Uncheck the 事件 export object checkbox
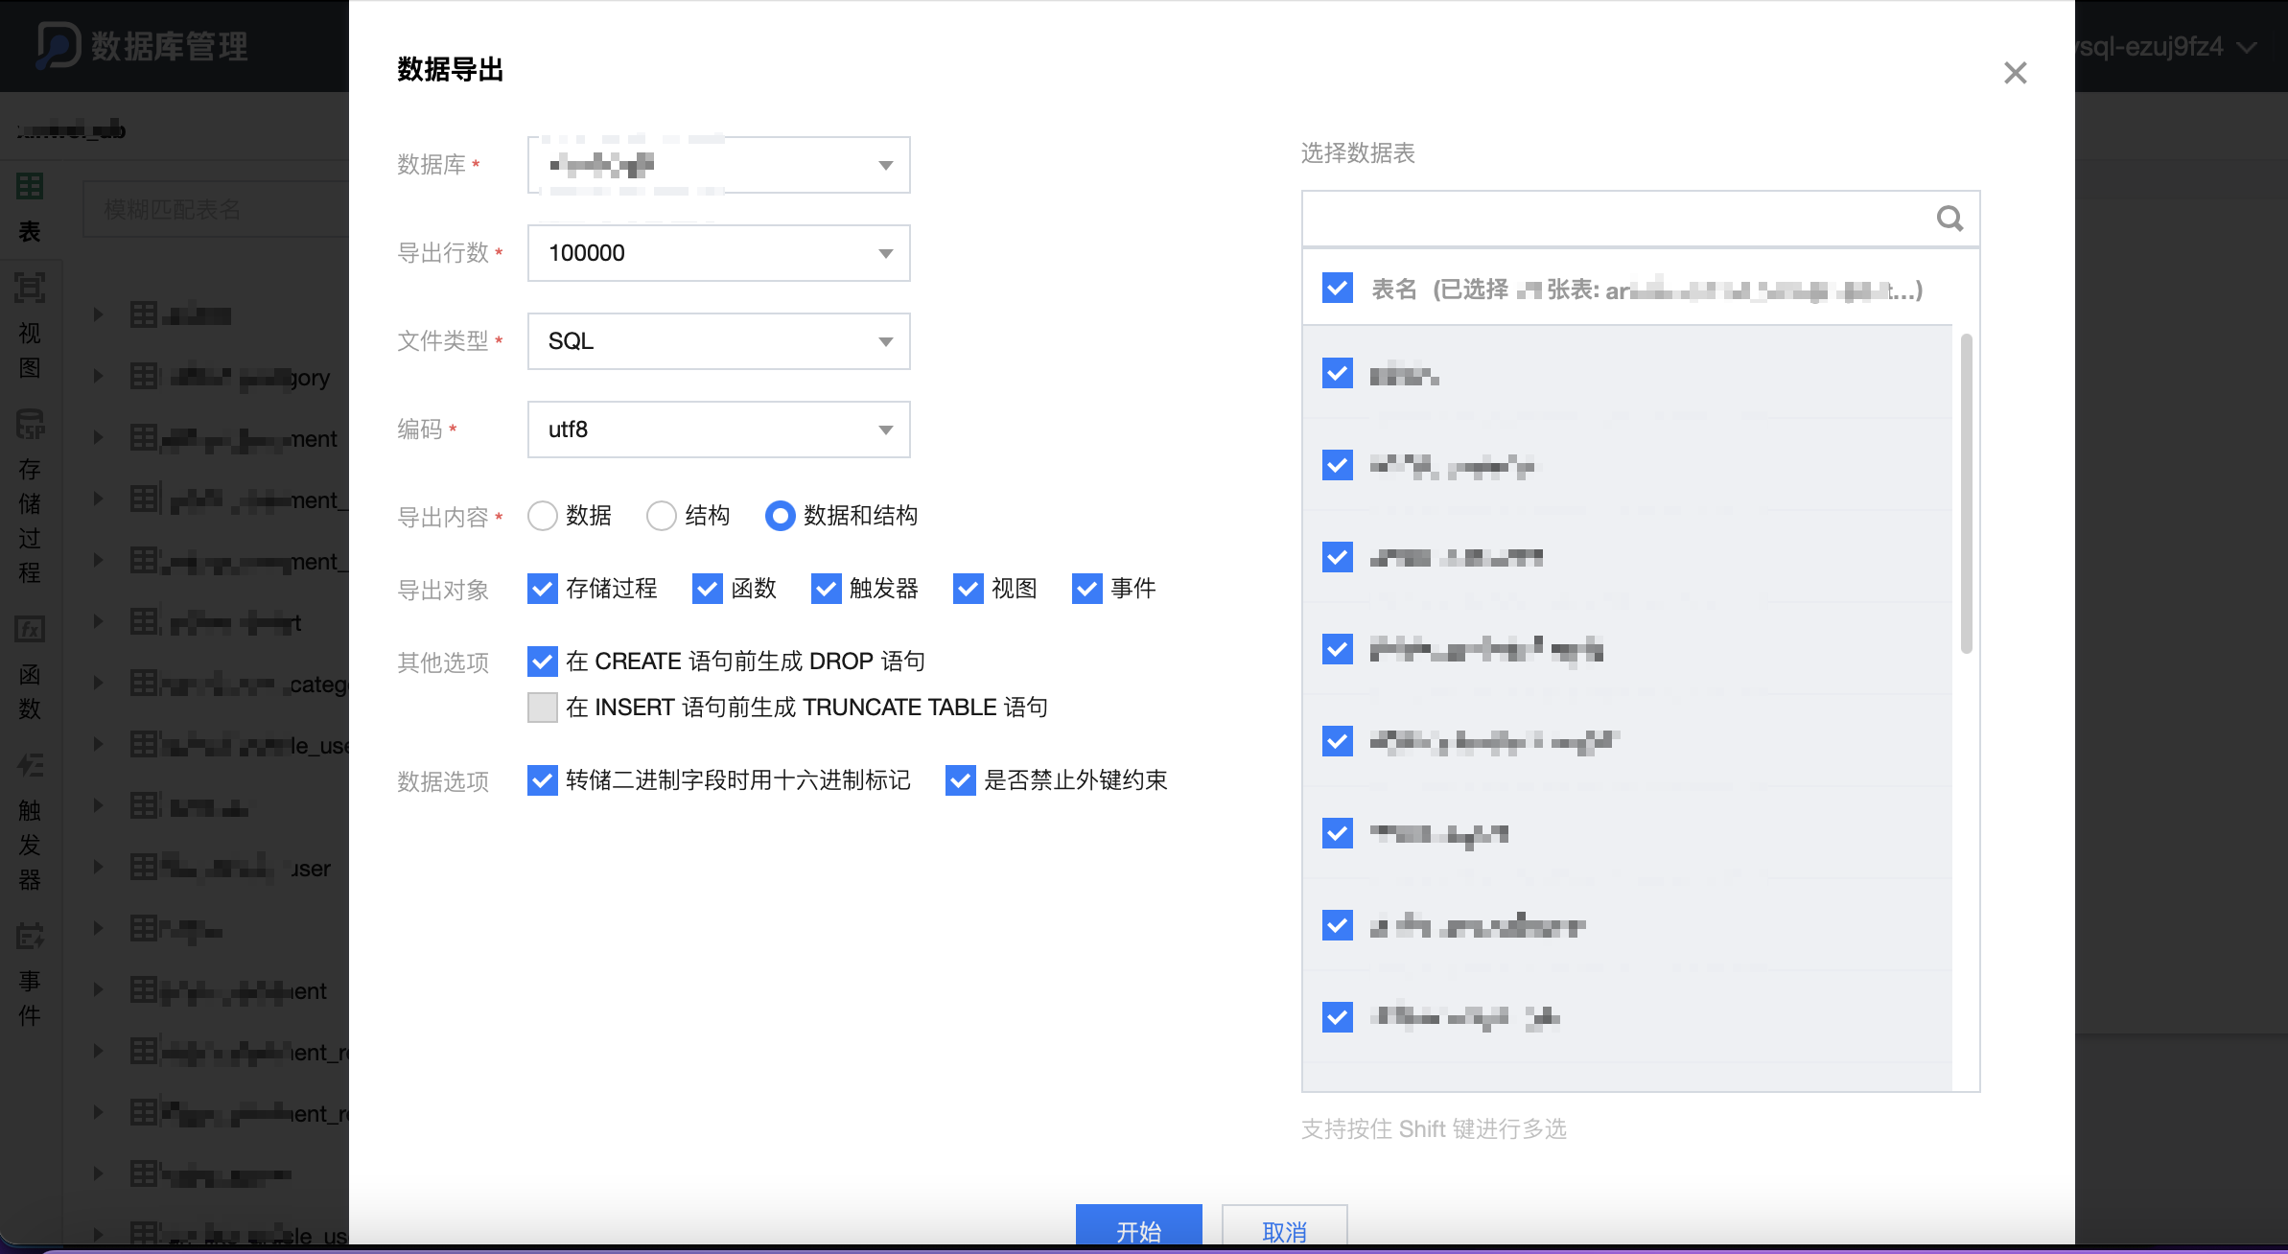Image resolution: width=2288 pixels, height=1254 pixels. pyautogui.click(x=1086, y=589)
